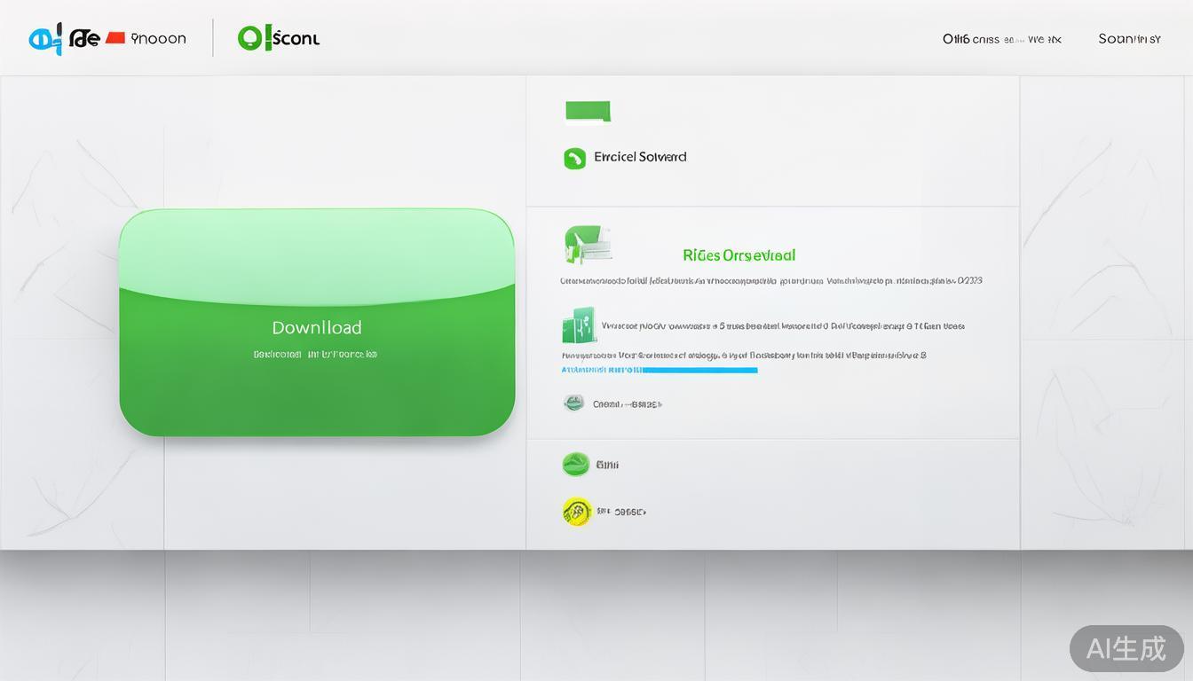Open the green 'Rides Orsevleal' heading link

[x=739, y=255]
